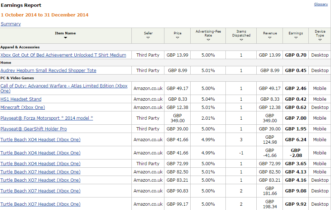Open Playseat GearShift Holder Pro link
This screenshot has width=331, height=210.
[x=33, y=129]
